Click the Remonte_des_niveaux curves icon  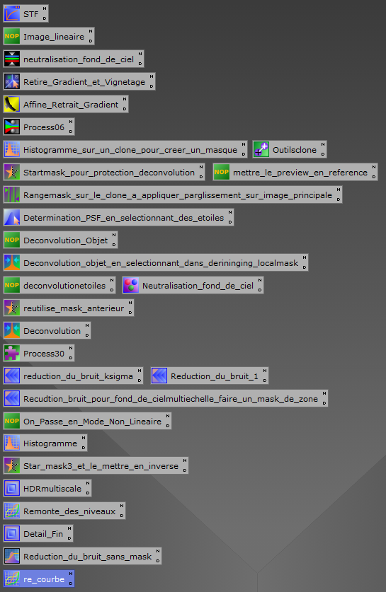point(12,511)
